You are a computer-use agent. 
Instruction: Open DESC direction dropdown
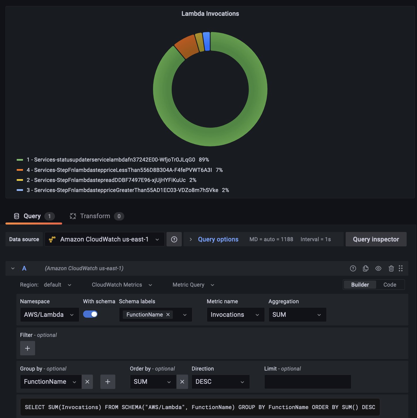click(221, 381)
